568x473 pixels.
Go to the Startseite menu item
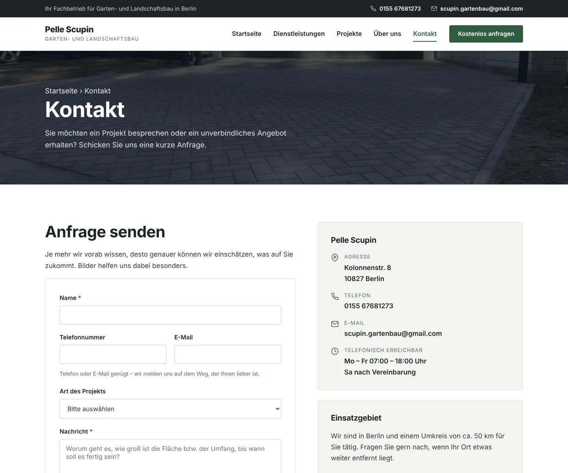(247, 34)
